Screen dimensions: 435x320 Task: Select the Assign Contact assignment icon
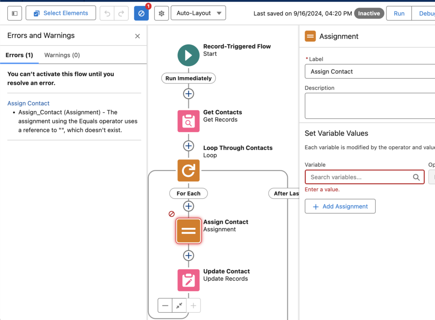[188, 231]
